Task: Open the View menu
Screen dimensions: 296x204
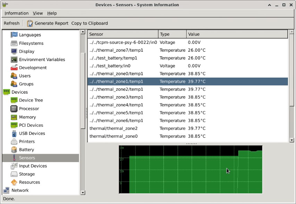Action: [x=38, y=14]
